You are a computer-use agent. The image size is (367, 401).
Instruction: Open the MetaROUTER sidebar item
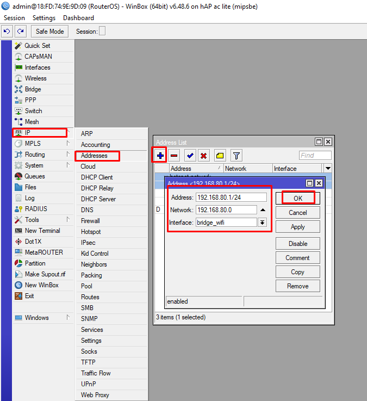[x=43, y=252]
